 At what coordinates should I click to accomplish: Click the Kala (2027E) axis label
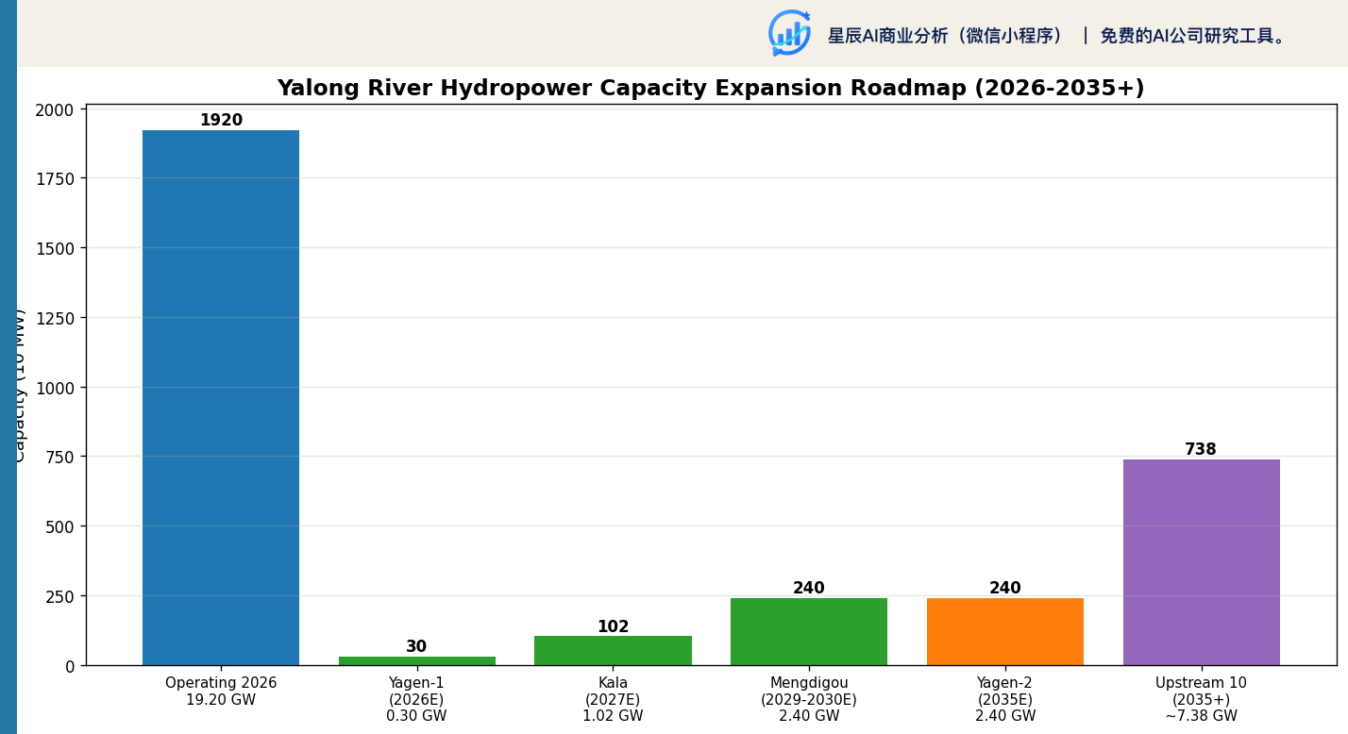[613, 699]
